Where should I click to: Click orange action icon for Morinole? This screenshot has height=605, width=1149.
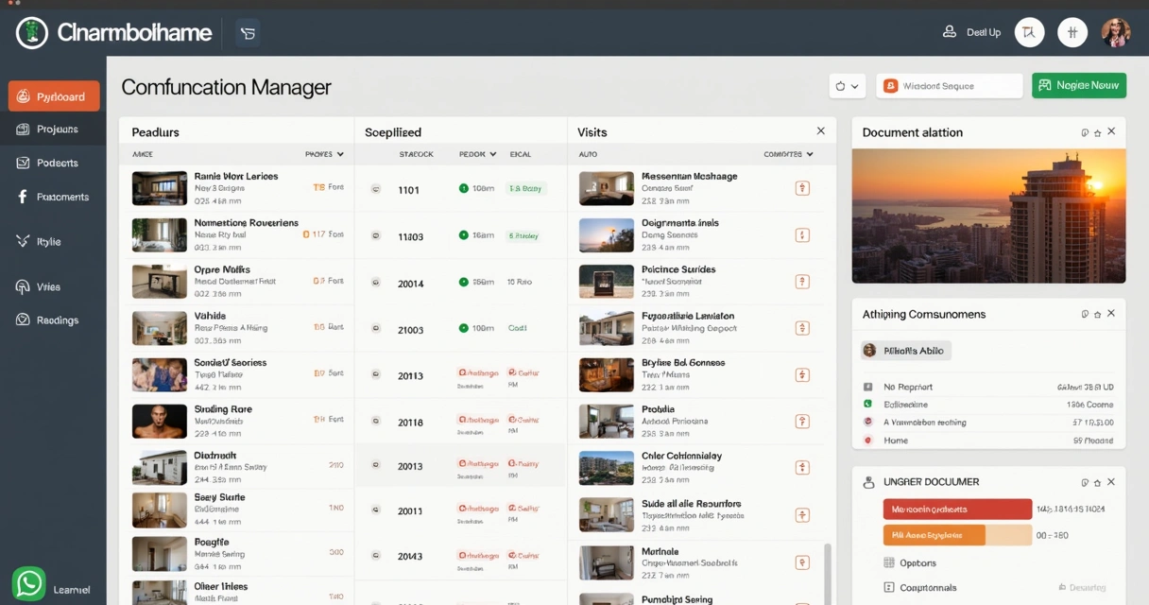[x=802, y=562]
